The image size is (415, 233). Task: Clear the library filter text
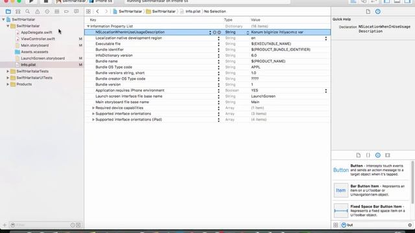pos(410,225)
